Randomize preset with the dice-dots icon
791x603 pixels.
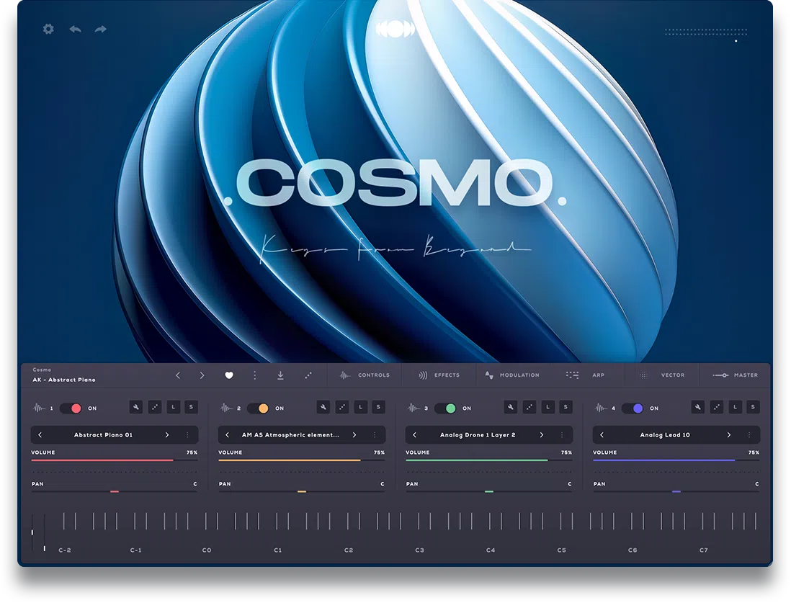point(306,375)
